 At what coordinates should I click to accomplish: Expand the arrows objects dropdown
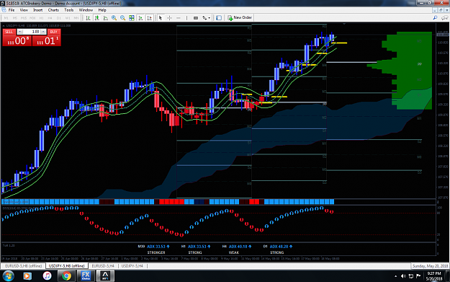209,18
